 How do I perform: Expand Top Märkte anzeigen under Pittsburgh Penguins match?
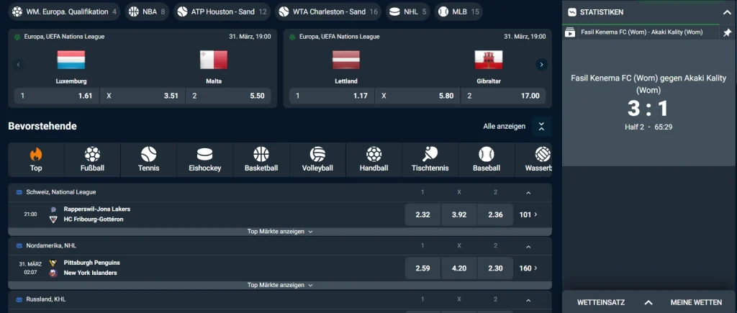(280, 285)
